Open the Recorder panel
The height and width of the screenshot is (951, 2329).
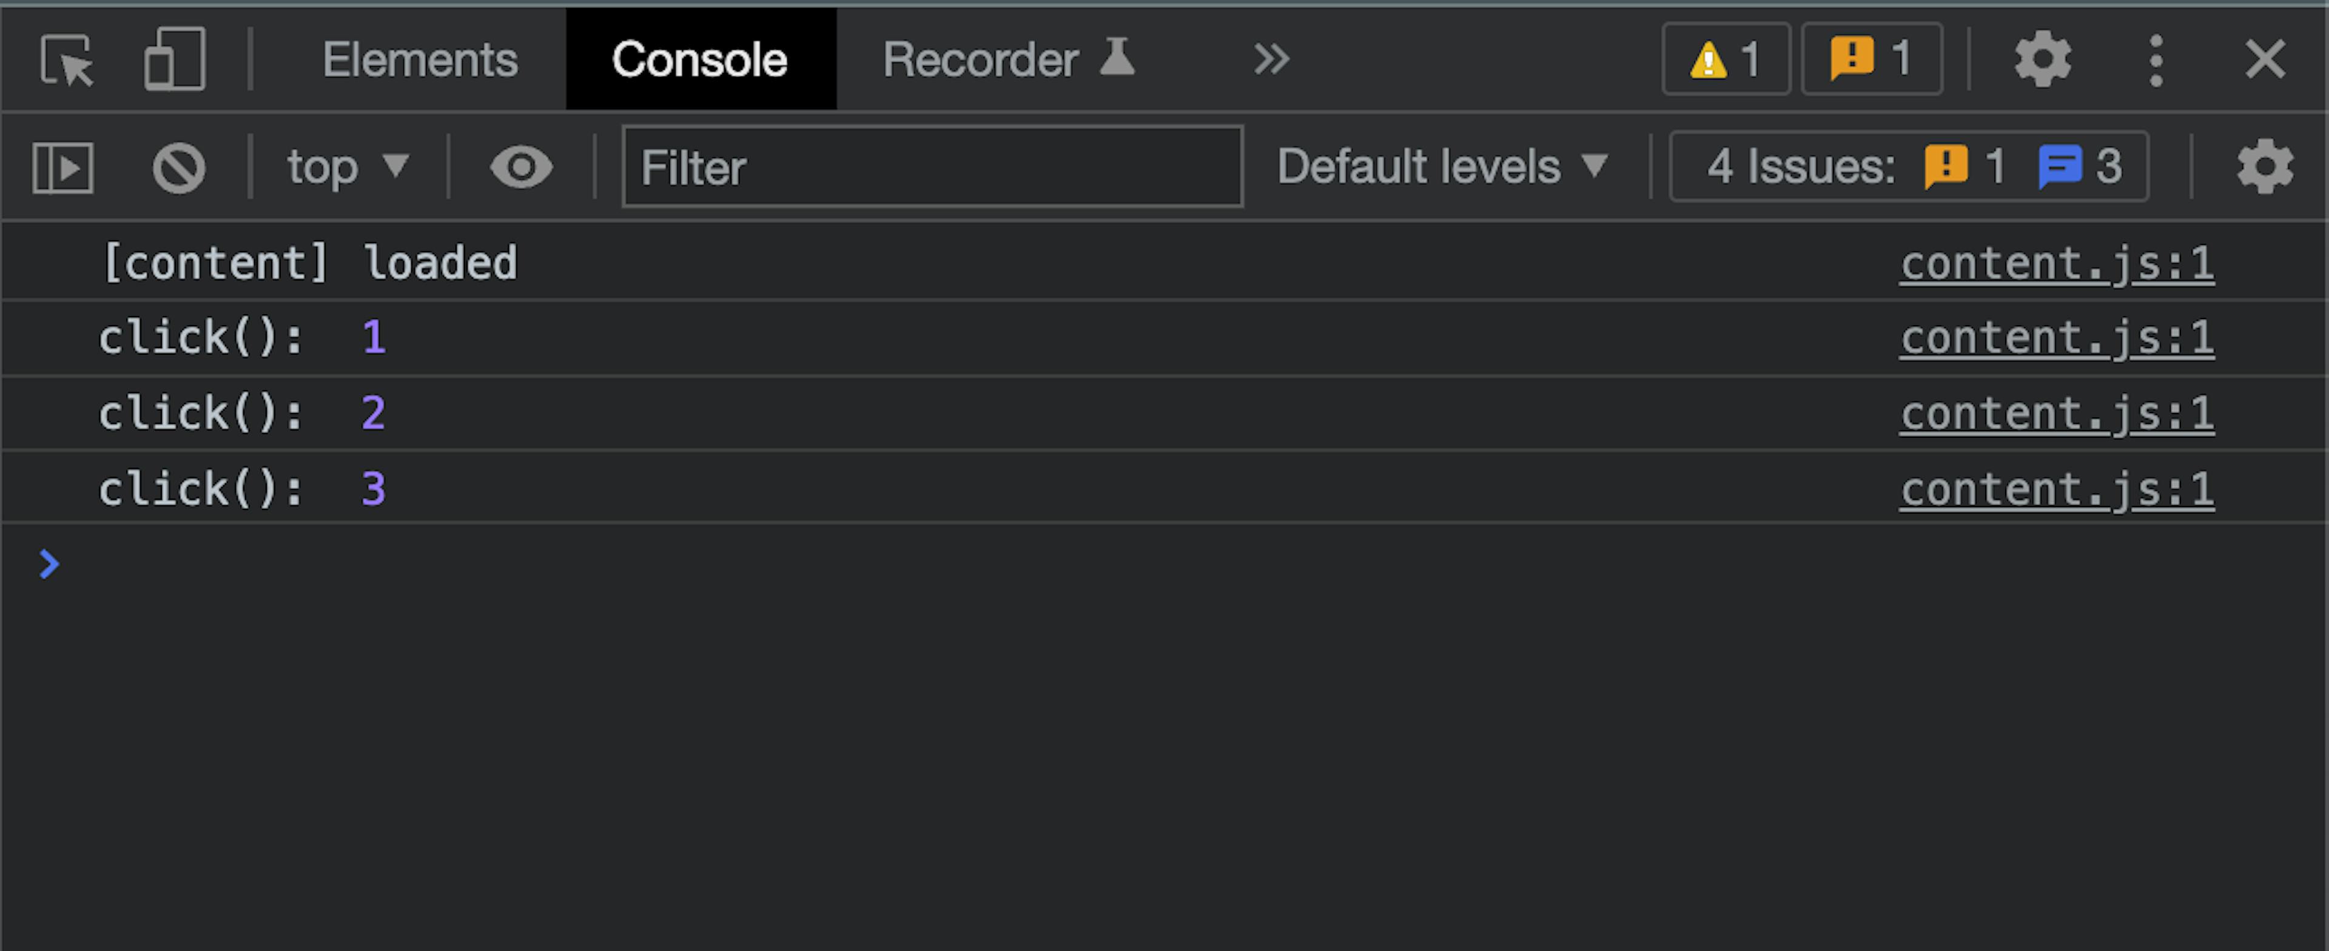coord(981,59)
